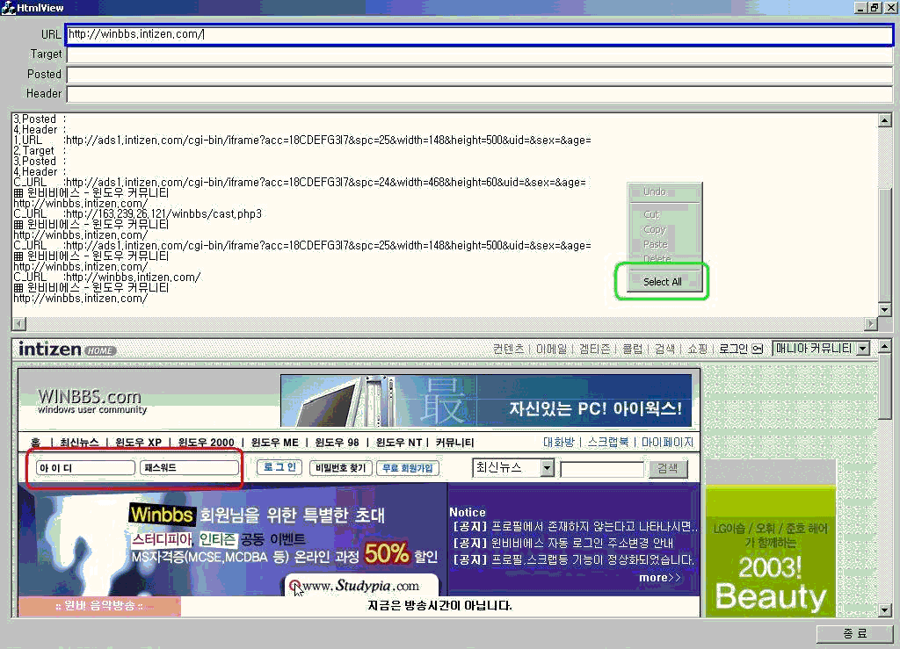Viewport: 900px width, 649px height.
Task: Open the 윈도우 NT section
Action: (399, 443)
